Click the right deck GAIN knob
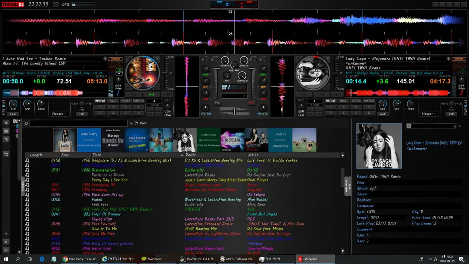The image size is (469, 264). pyautogui.click(x=462, y=80)
